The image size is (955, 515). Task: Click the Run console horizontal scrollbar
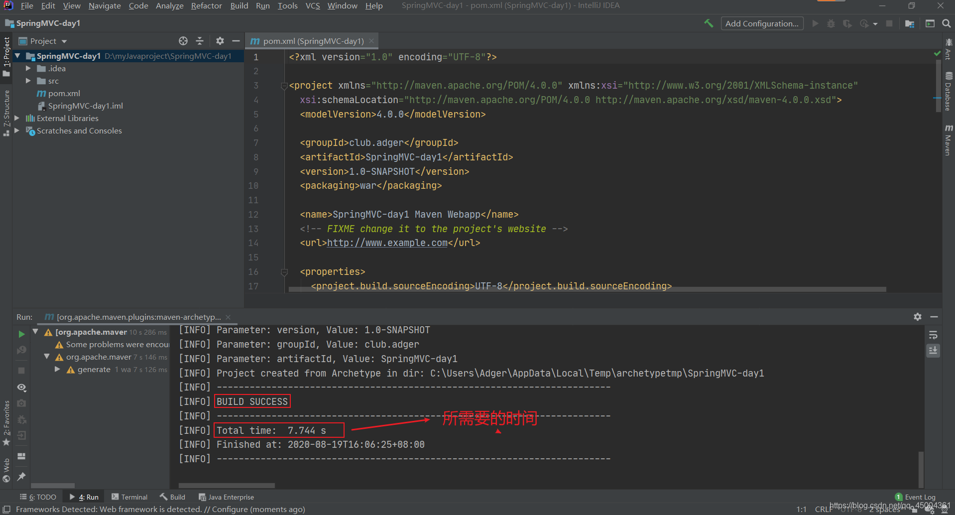click(227, 485)
